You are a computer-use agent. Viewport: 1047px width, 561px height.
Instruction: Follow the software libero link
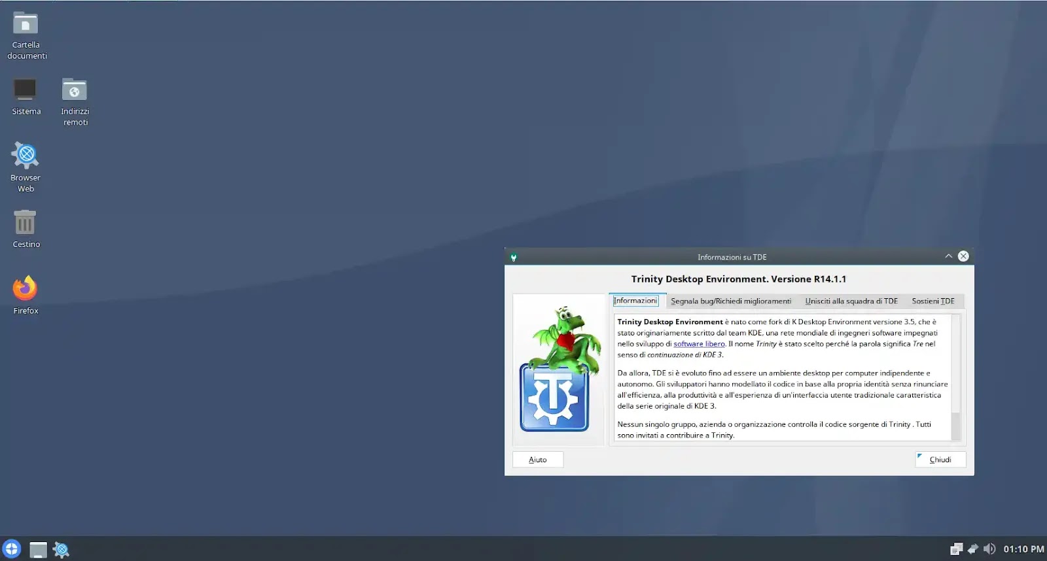tap(699, 344)
